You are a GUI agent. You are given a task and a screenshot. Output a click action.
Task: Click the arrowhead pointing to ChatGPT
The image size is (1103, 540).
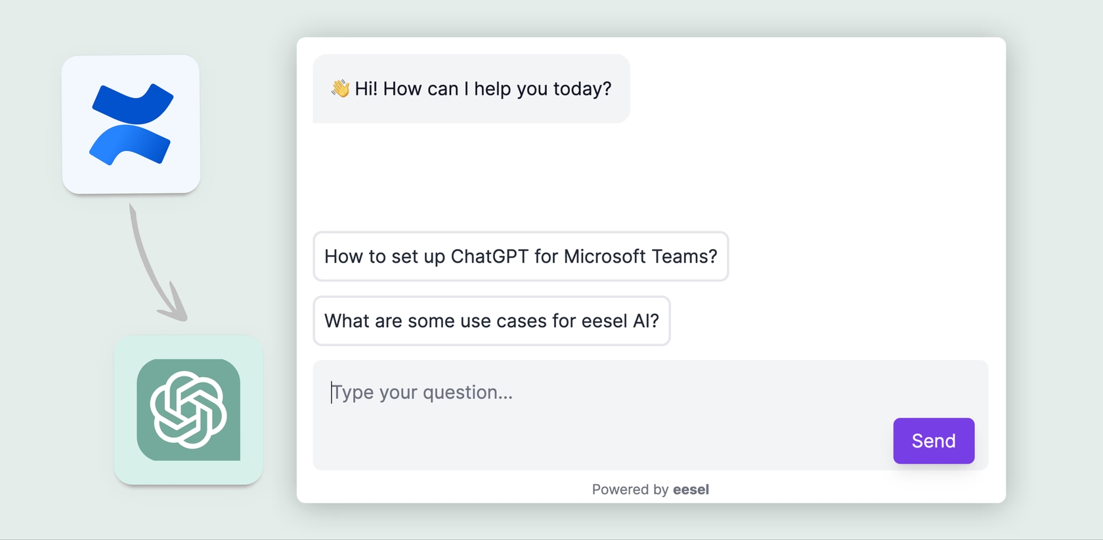pyautogui.click(x=176, y=309)
